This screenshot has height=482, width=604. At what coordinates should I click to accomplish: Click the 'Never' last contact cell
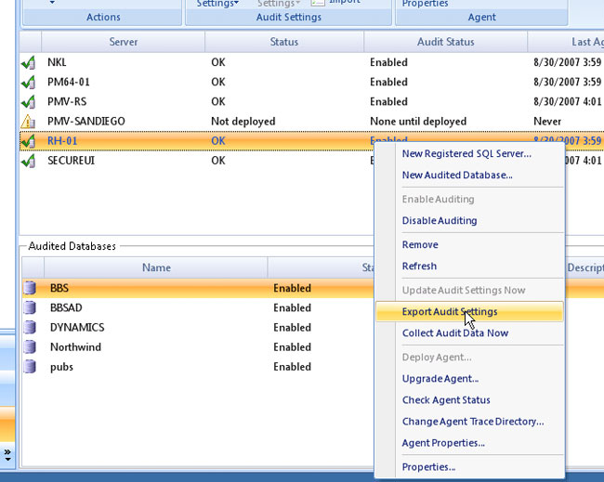pyautogui.click(x=547, y=122)
